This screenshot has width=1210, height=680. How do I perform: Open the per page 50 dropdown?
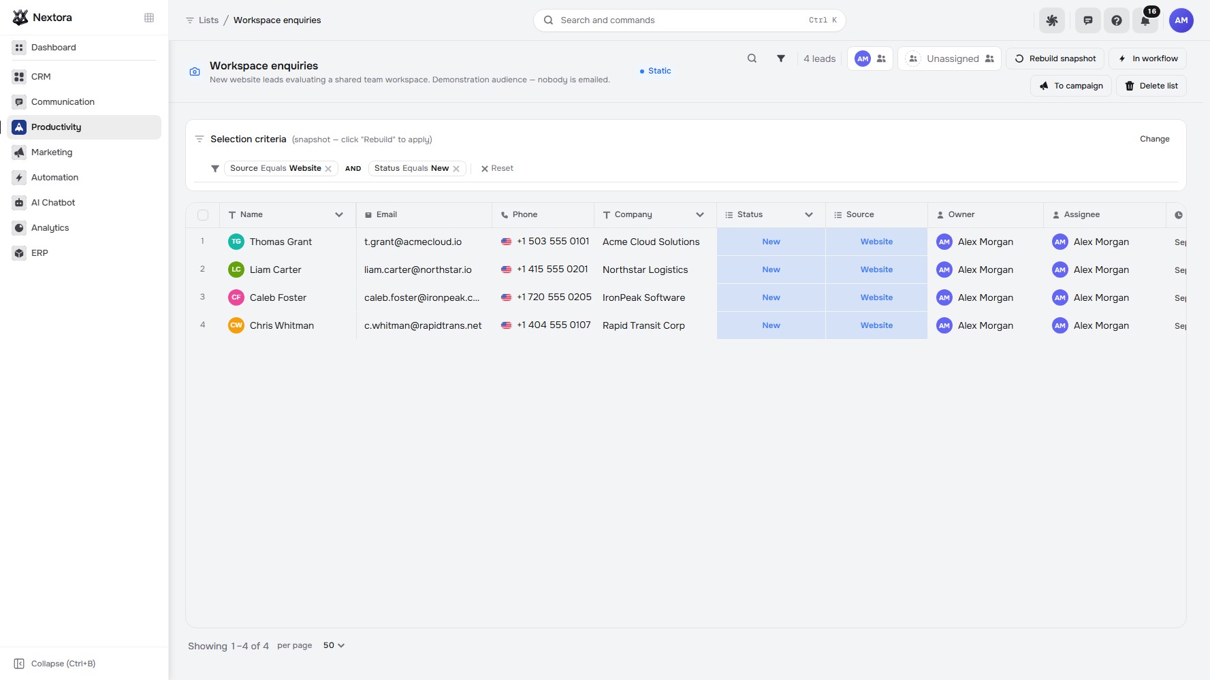334,645
